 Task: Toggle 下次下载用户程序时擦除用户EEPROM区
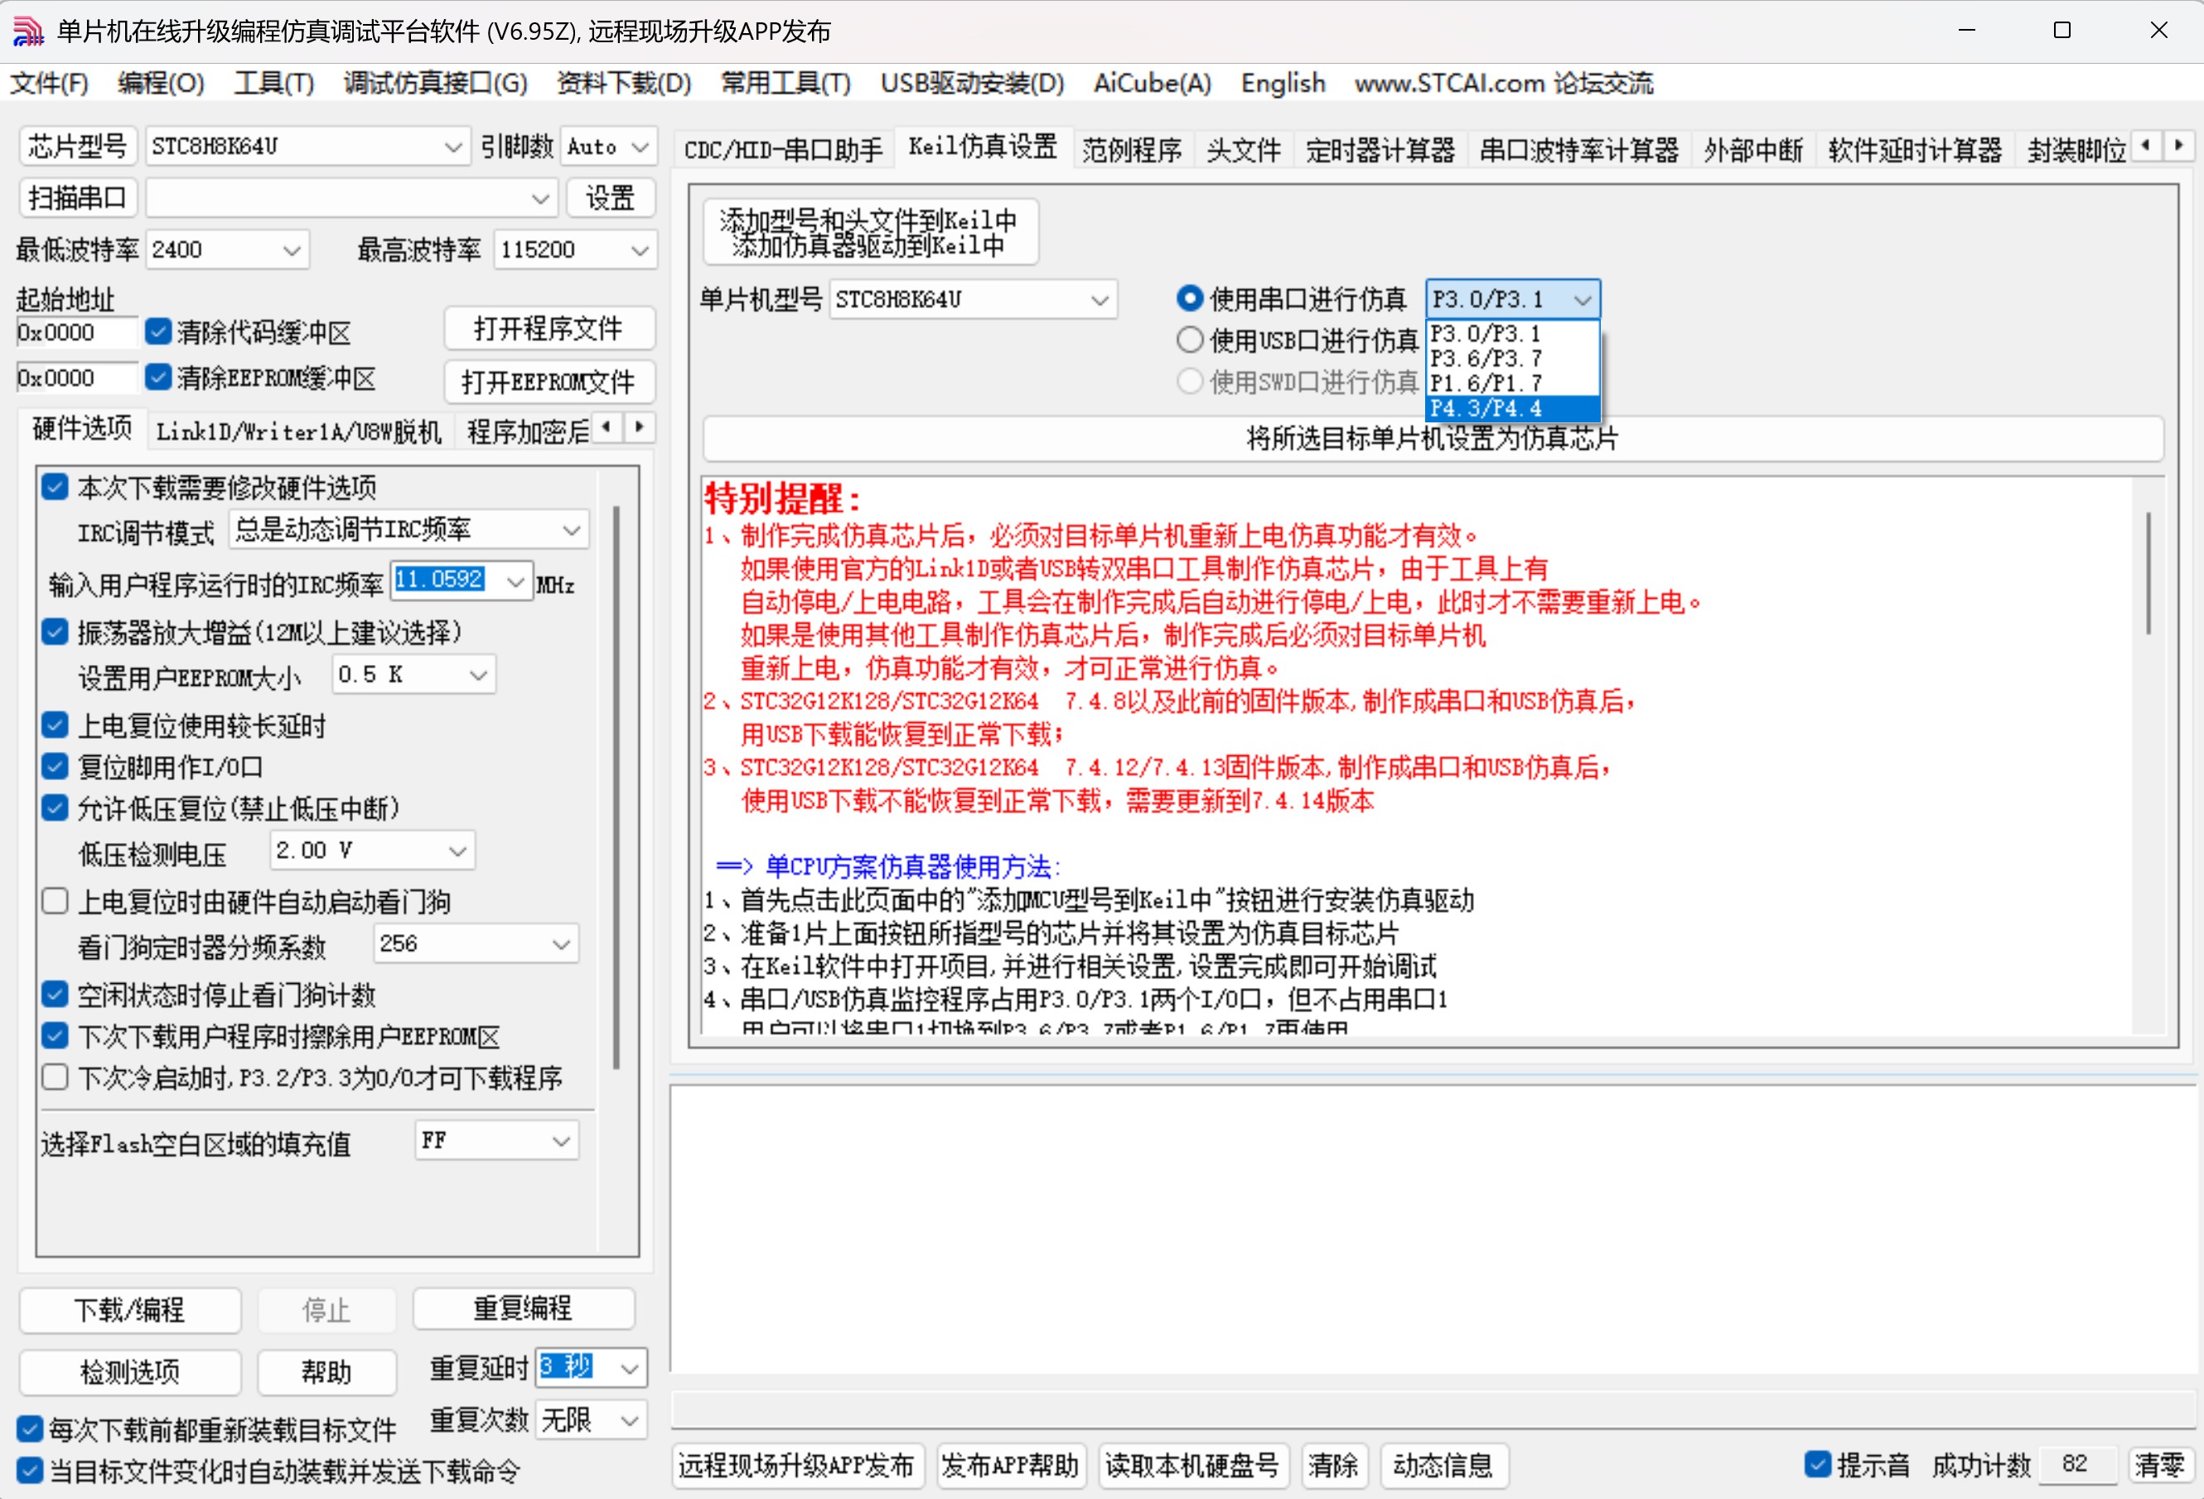click(x=55, y=1035)
